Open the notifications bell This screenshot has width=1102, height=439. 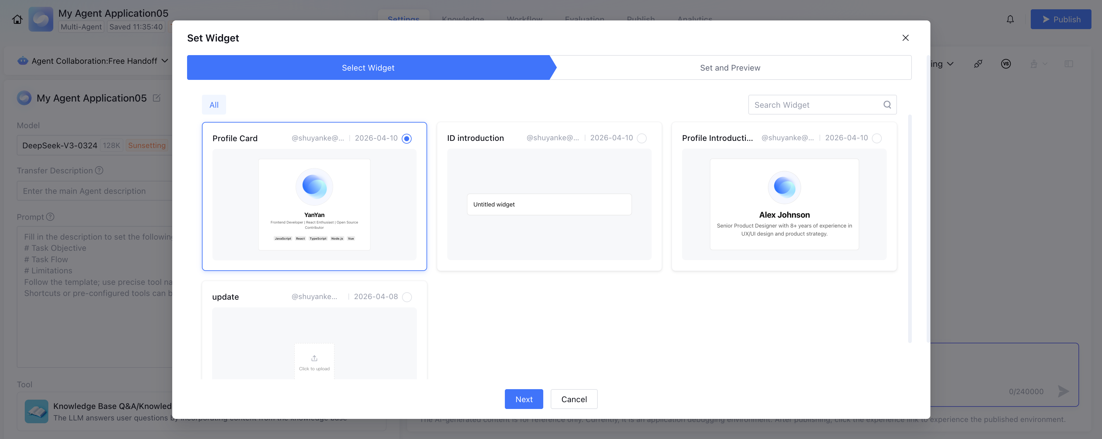[x=1010, y=19]
